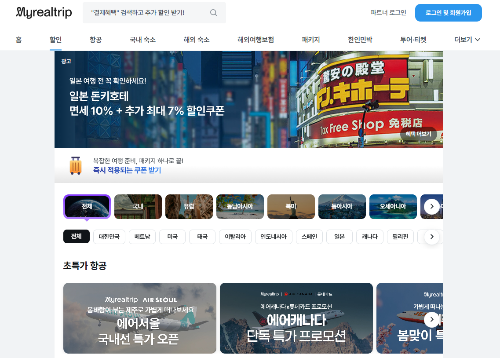
Task: Click the search magnifier icon
Action: click(214, 13)
